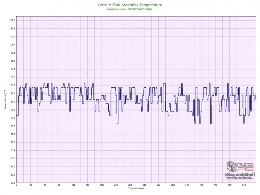Screen dimensions: 260x195
Task: Select the 85.2 temperature axis label
Action: (x=13, y=85)
